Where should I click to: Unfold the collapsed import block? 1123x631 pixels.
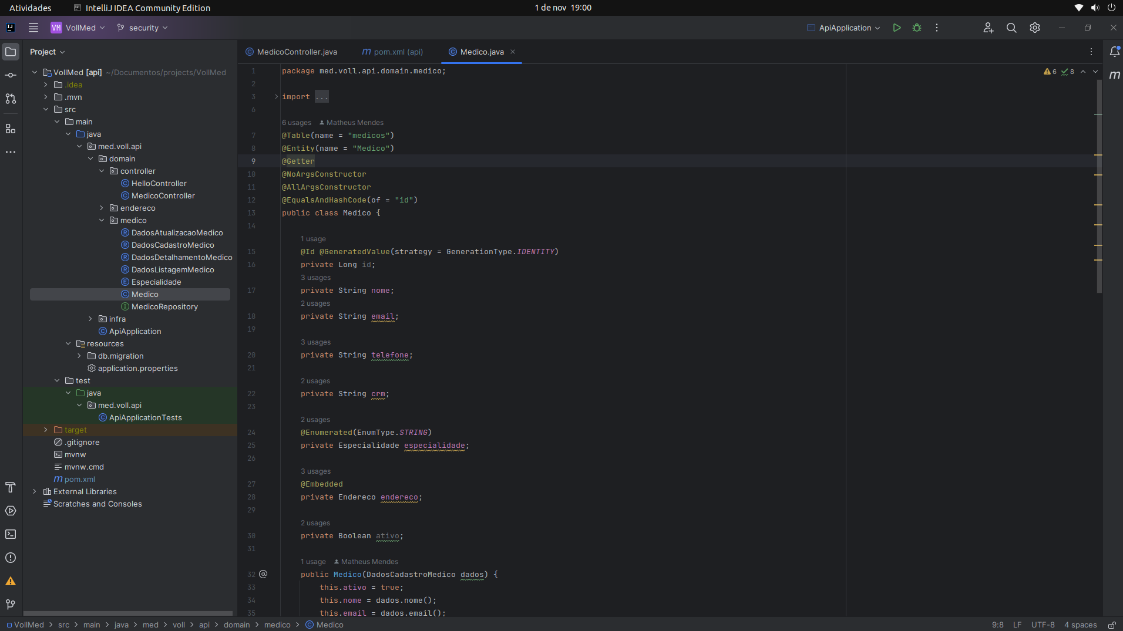point(277,97)
